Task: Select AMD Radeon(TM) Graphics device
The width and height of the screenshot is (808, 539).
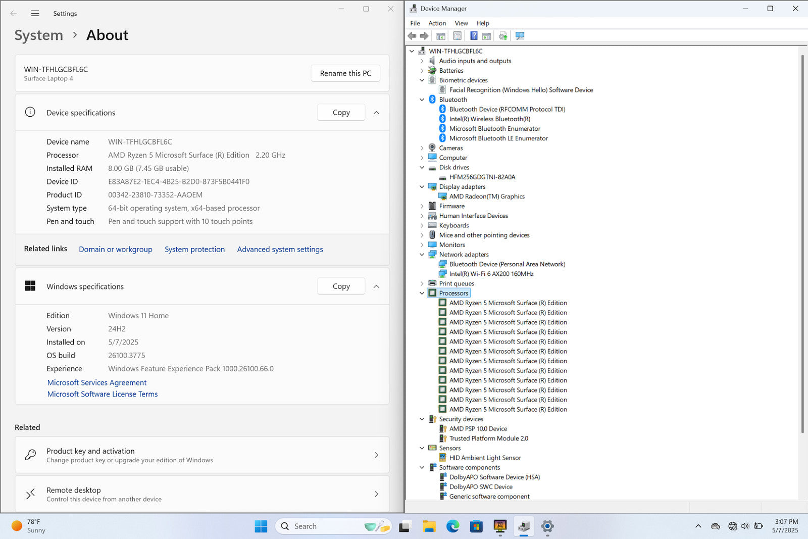Action: pos(487,197)
